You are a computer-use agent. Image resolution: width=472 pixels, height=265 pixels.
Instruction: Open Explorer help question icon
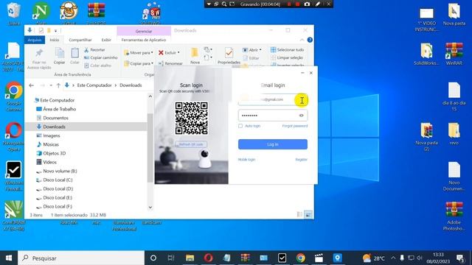[x=310, y=40]
